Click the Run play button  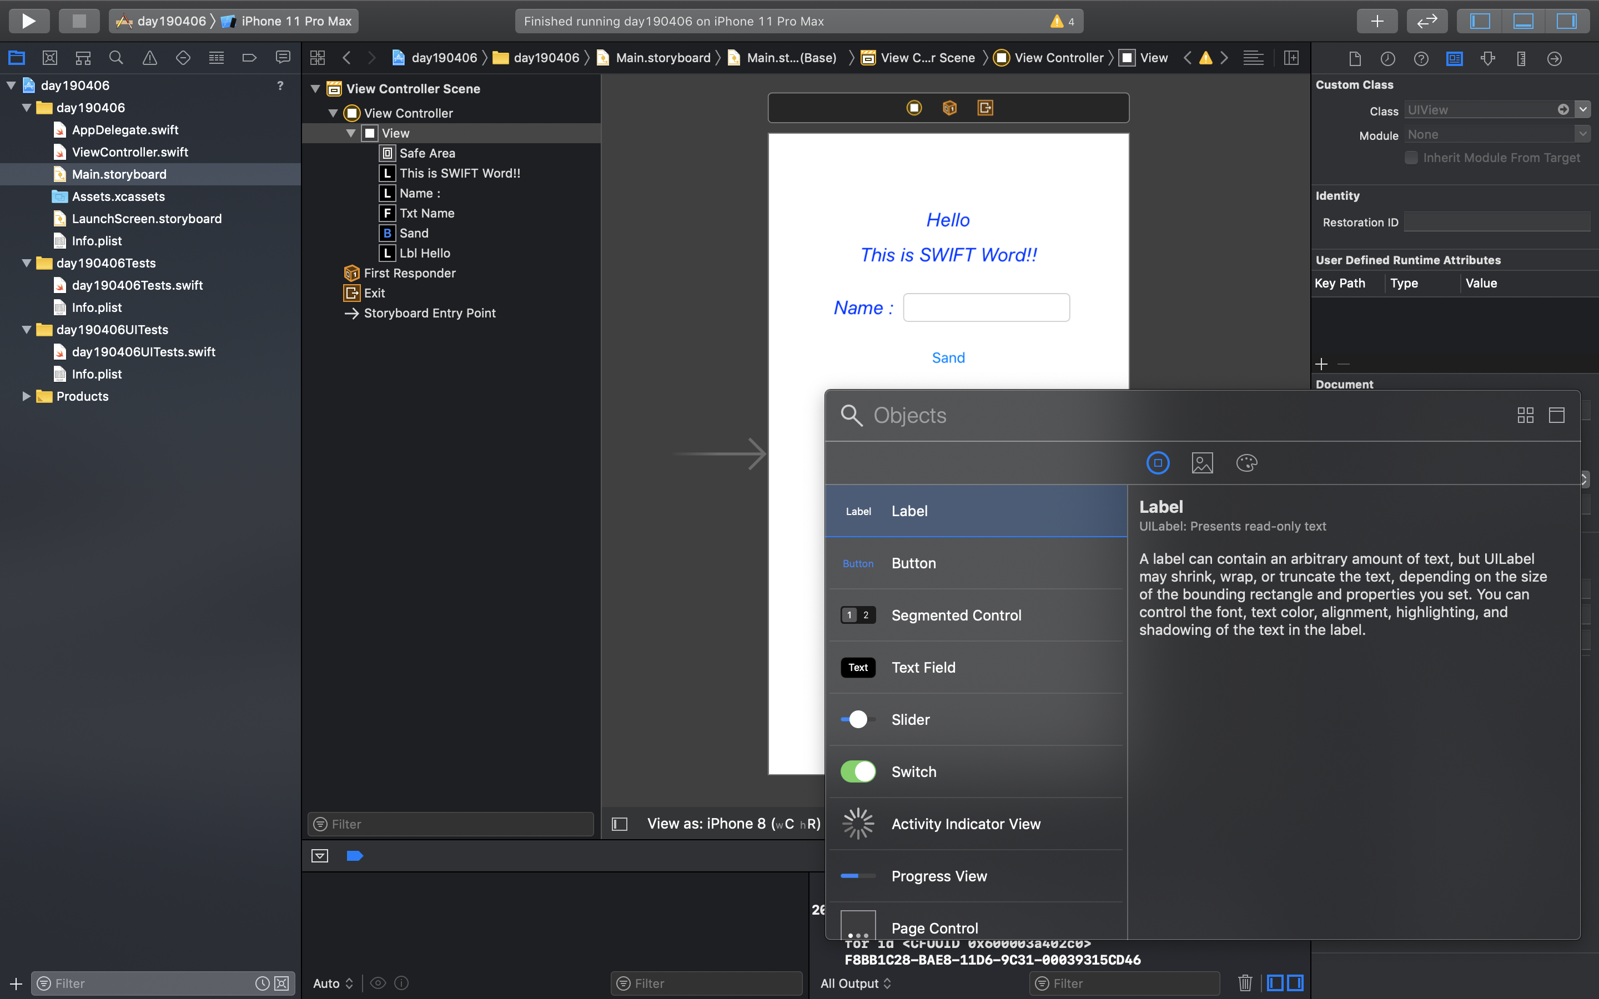(x=28, y=21)
